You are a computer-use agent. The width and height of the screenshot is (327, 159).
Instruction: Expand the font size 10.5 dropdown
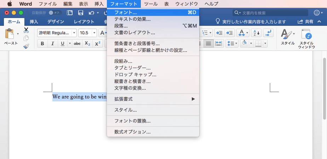coord(94,33)
